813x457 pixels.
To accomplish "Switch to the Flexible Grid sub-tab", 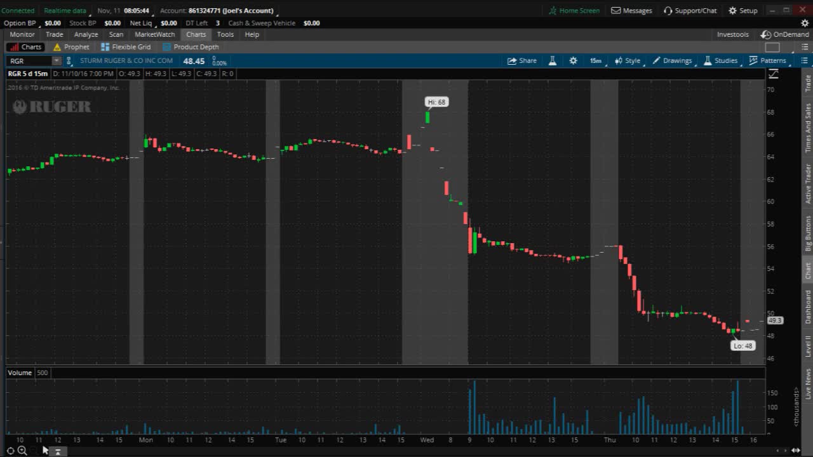I will click(x=126, y=47).
